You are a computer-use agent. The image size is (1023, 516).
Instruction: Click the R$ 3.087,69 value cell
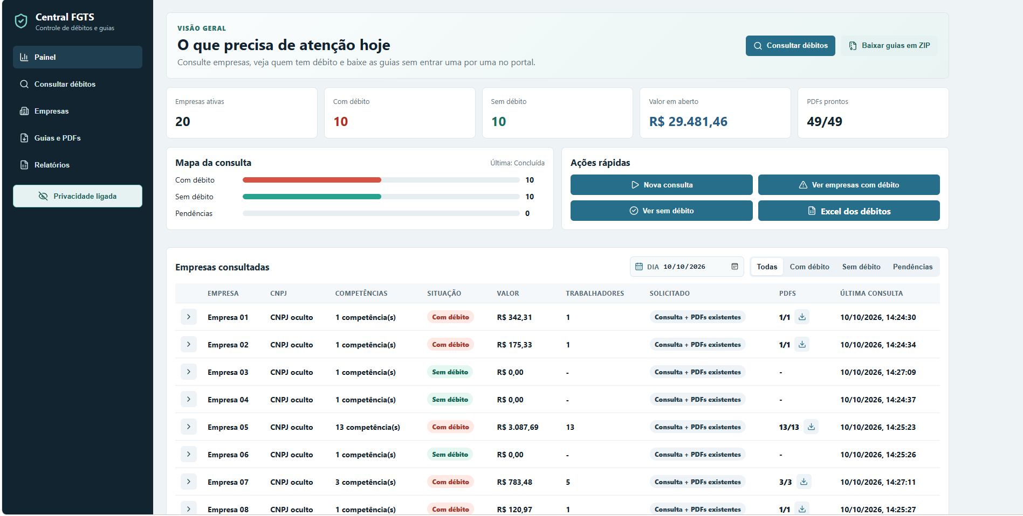pyautogui.click(x=518, y=427)
